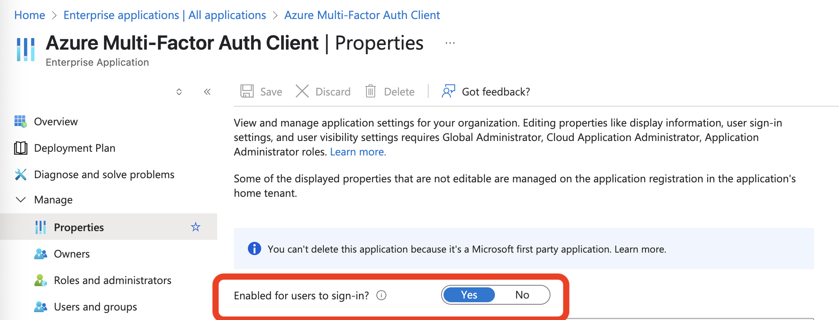Click the Discard X icon
This screenshot has height=320, width=839.
tap(302, 91)
